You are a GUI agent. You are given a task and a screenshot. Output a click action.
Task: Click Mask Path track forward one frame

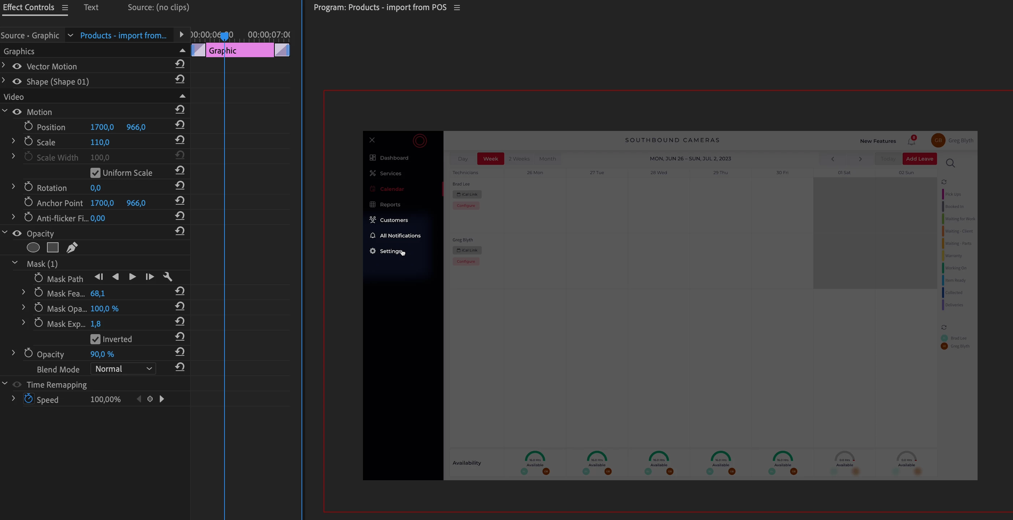149,277
